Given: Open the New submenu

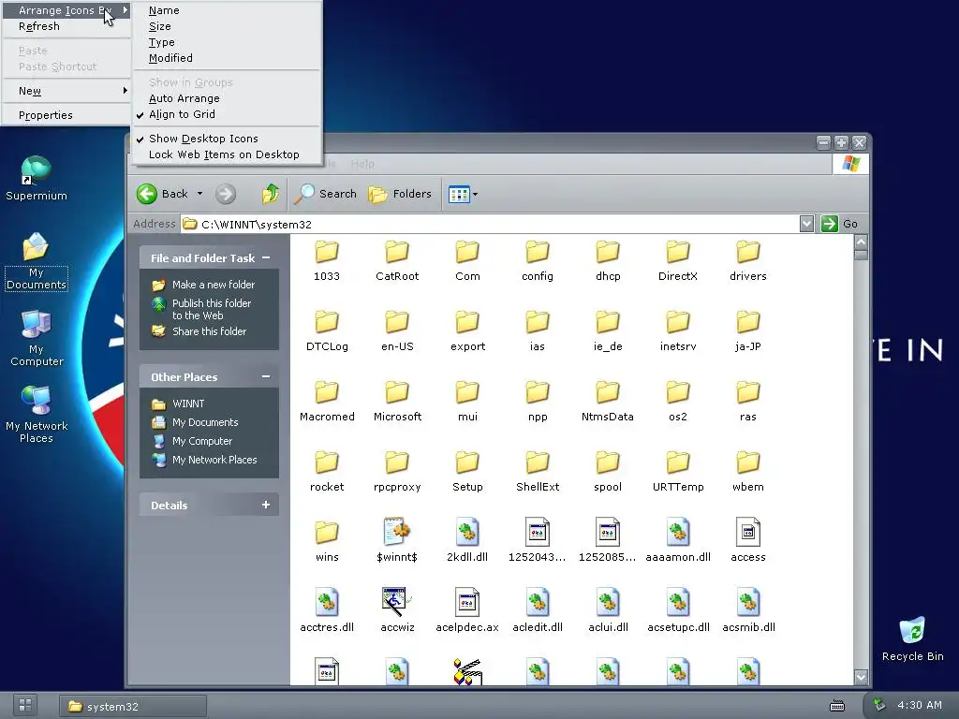Looking at the screenshot, I should coord(66,91).
